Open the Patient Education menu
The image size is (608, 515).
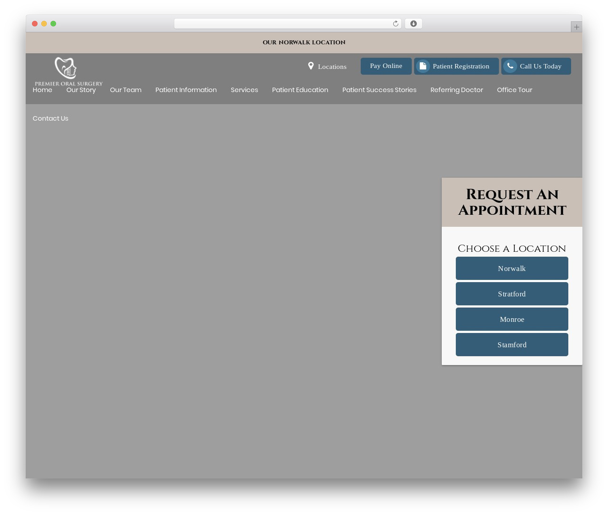click(x=300, y=90)
